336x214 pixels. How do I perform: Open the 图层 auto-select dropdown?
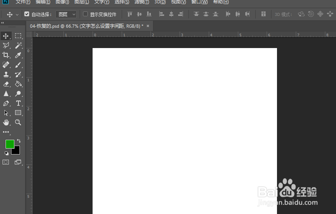click(66, 14)
